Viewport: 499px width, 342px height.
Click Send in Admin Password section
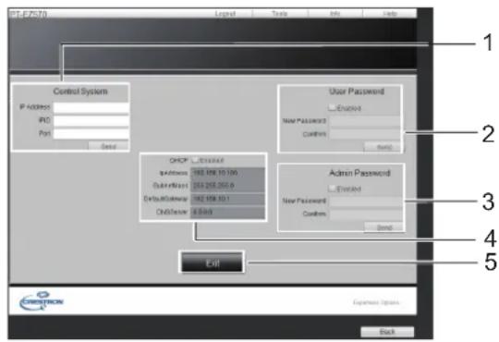point(384,227)
